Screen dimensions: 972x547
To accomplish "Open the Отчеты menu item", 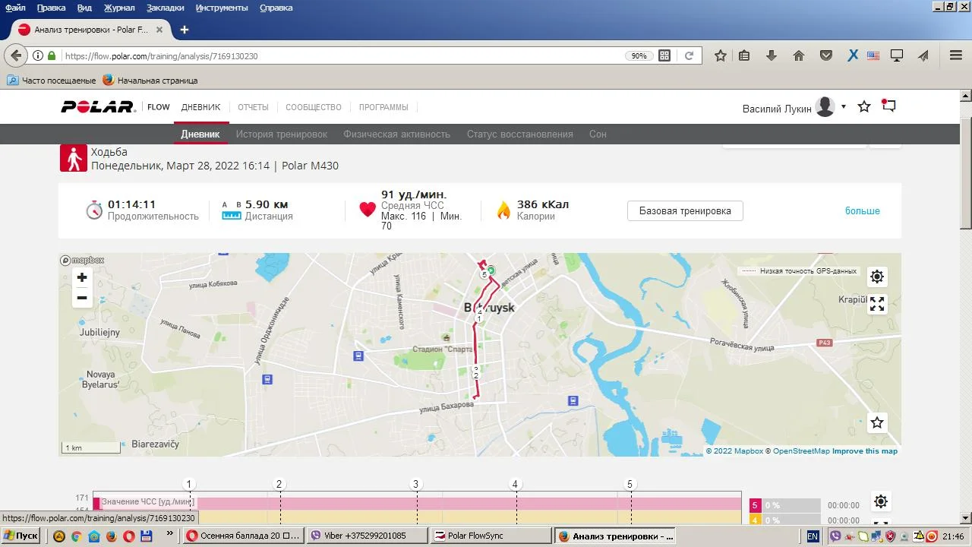I will pos(253,107).
